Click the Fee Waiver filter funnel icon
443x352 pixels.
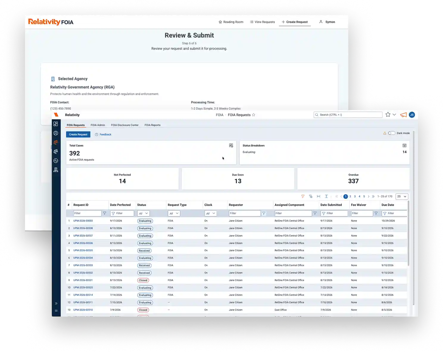pos(376,213)
